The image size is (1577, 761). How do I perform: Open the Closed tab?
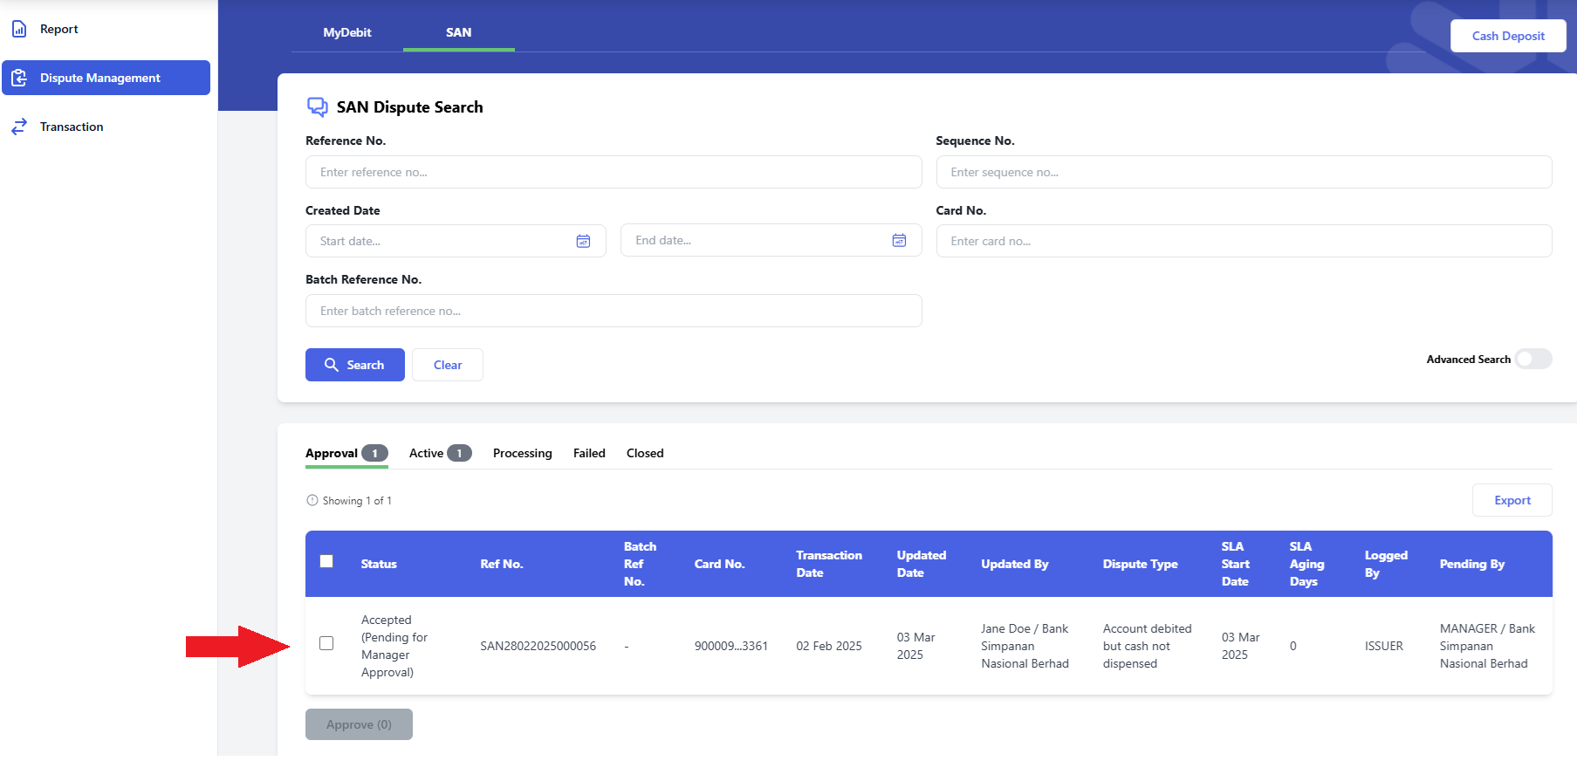tap(645, 453)
